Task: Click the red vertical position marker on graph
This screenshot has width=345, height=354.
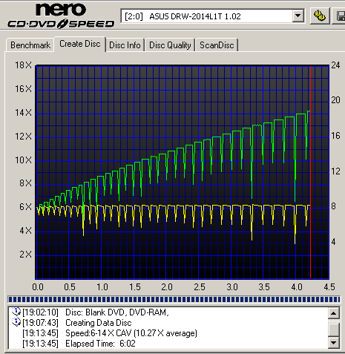Action: coord(310,172)
